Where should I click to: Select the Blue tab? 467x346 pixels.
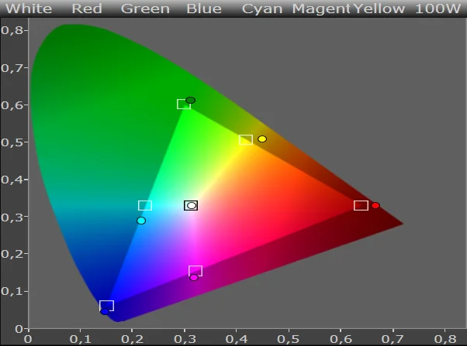203,9
